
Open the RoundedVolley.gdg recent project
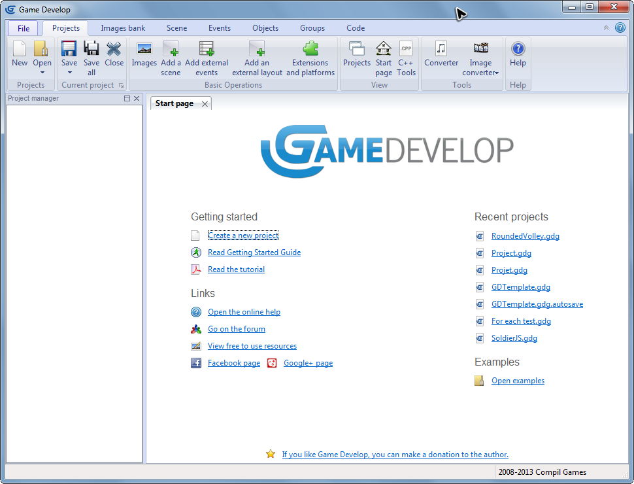525,235
